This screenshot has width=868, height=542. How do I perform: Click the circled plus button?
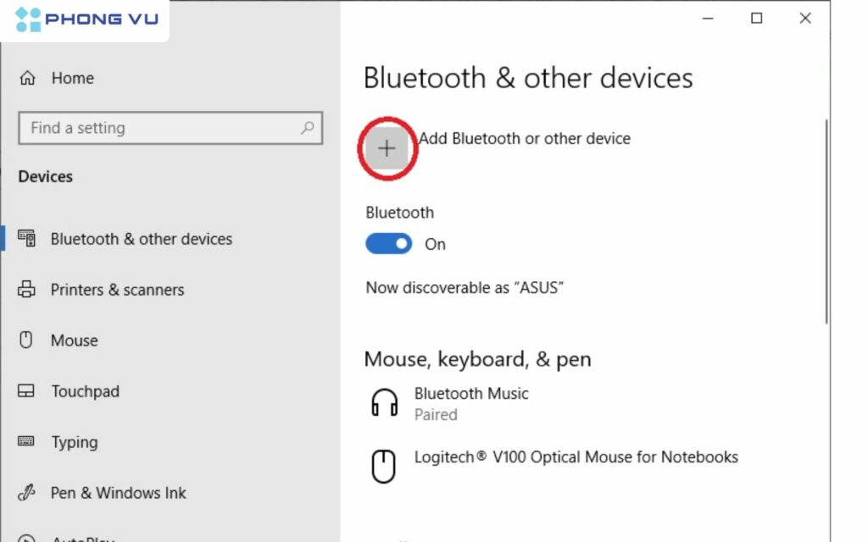387,147
